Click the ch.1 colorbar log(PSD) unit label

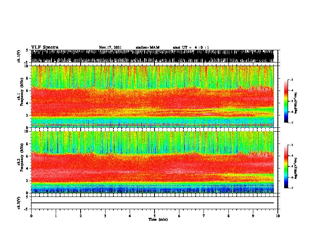296,103
